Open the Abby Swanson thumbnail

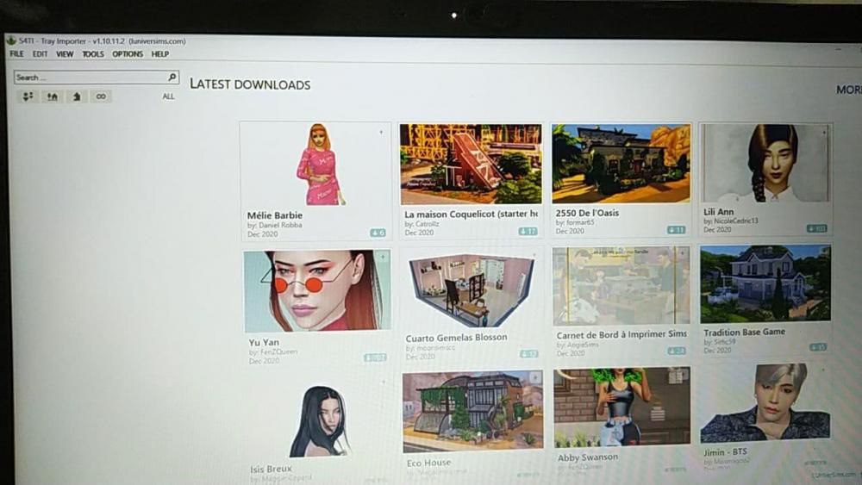pyautogui.click(x=622, y=407)
